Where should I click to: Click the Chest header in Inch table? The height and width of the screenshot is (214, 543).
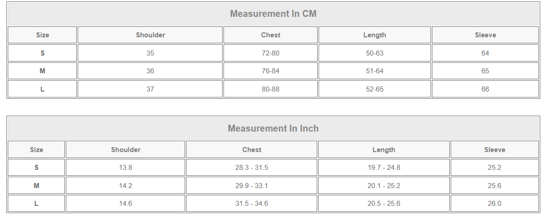click(x=252, y=150)
